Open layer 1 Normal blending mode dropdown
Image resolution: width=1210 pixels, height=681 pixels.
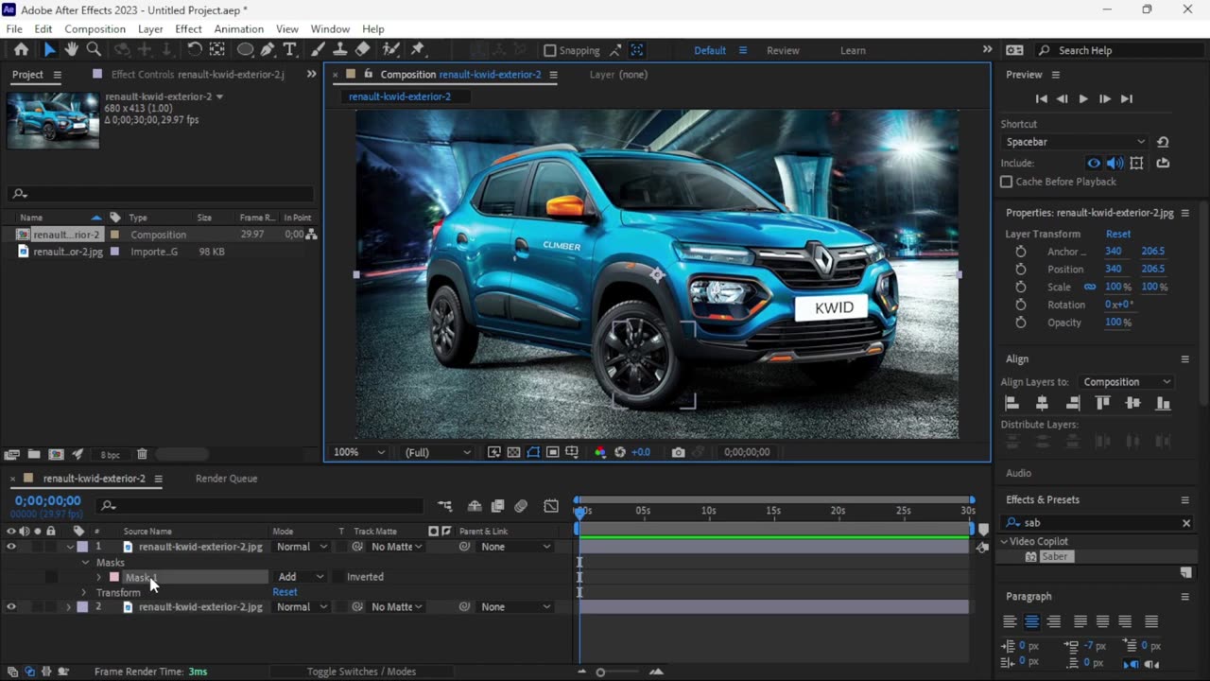coord(302,547)
